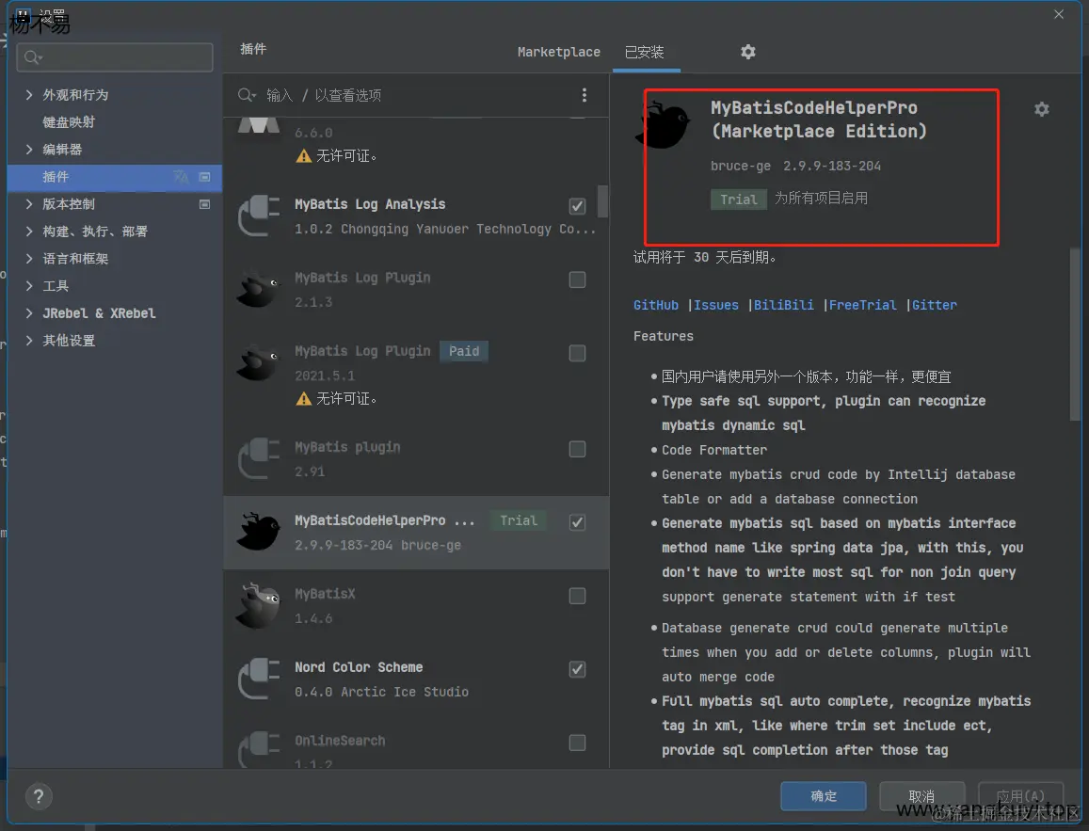This screenshot has width=1089, height=831.
Task: Click search magnifier in settings search box
Action: point(33,56)
